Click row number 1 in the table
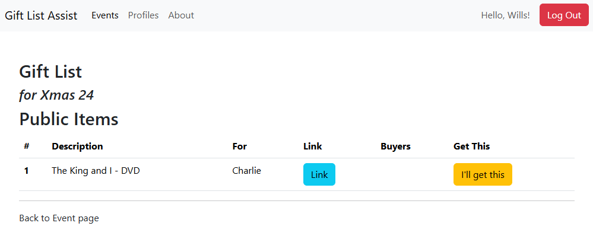593x242 pixels. 26,171
